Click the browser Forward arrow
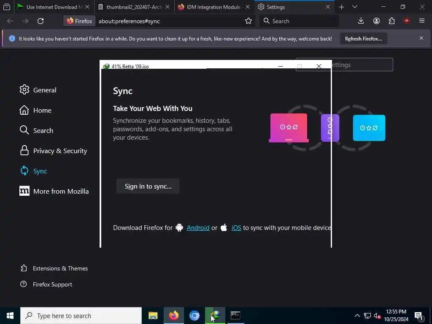432x324 pixels. click(25, 21)
